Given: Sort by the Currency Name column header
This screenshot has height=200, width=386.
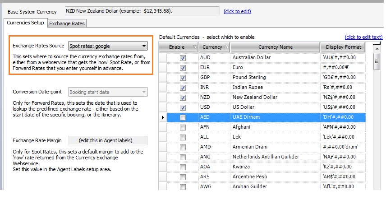Looking at the screenshot, I should pyautogui.click(x=275, y=47).
